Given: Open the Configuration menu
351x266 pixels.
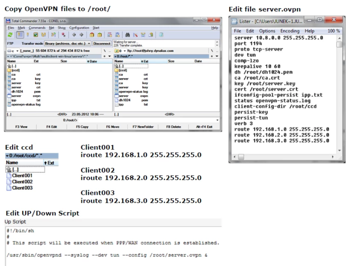Looking at the screenshot, I should [x=79, y=28].
